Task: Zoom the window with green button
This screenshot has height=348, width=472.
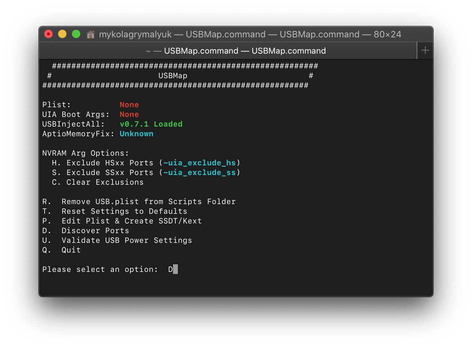Action: [x=76, y=34]
